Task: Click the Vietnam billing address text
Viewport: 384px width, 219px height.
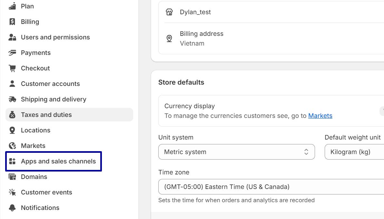Action: pos(192,43)
